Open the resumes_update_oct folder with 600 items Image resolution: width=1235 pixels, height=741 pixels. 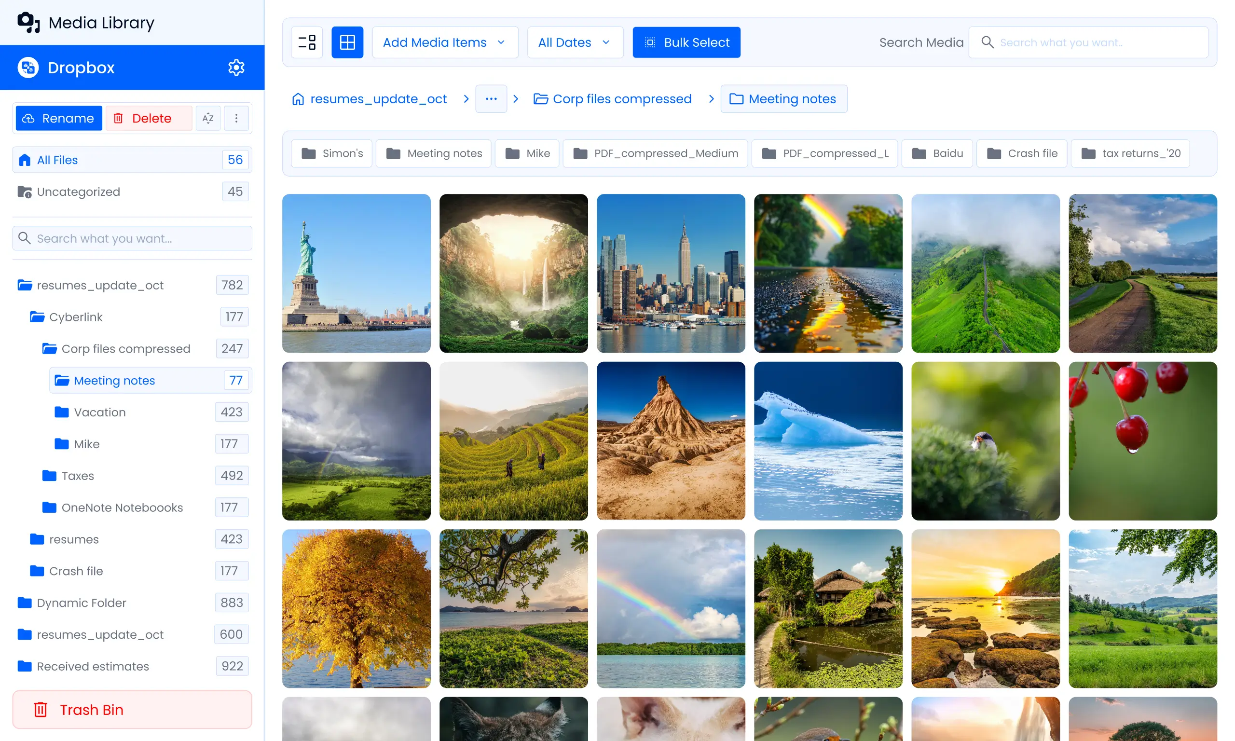click(132, 634)
